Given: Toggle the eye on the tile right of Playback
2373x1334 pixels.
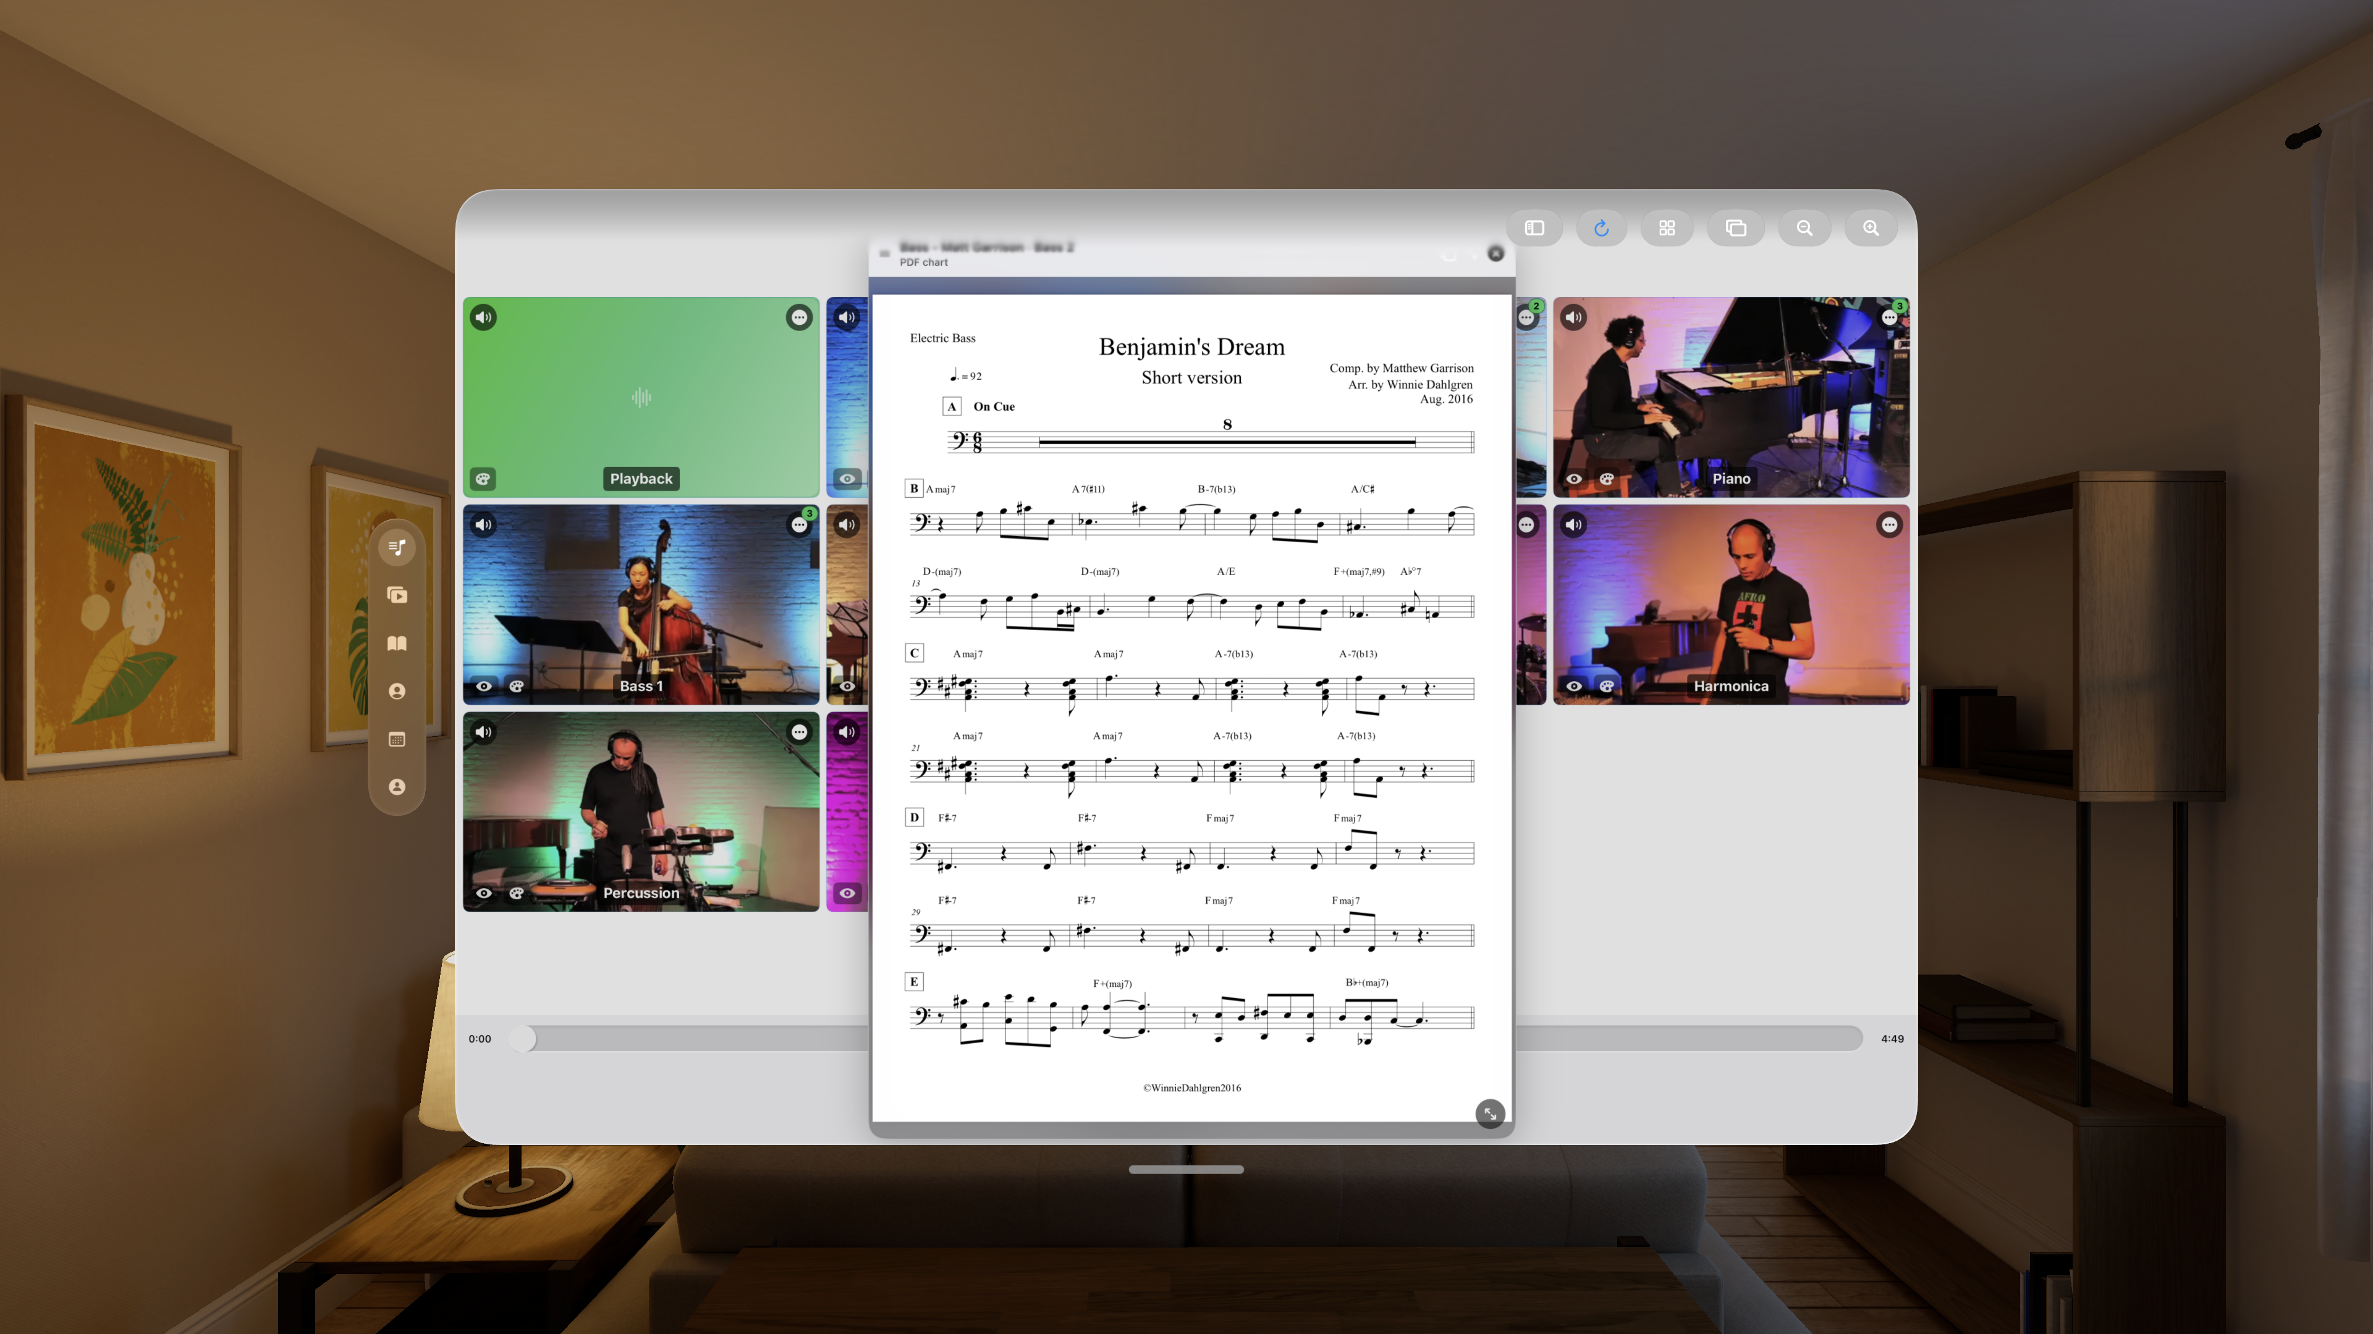Looking at the screenshot, I should pos(847,479).
